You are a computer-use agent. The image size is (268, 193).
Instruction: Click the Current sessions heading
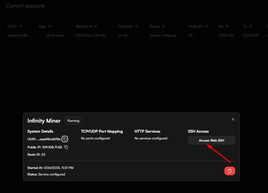(25, 6)
